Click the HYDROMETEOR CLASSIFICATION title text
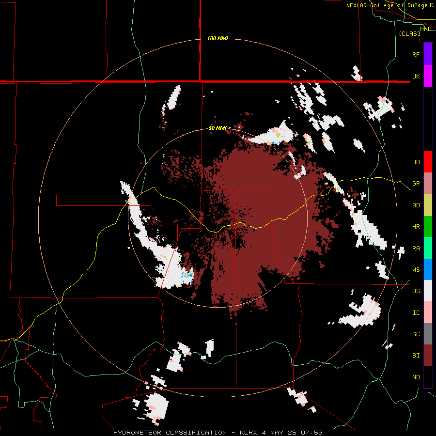Screen dimensions: 436x436 point(170,433)
